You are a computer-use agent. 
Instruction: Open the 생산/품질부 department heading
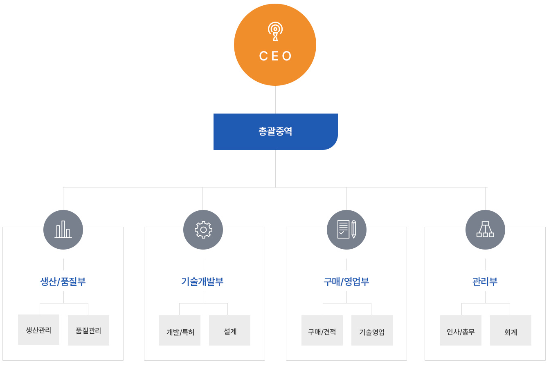(63, 281)
